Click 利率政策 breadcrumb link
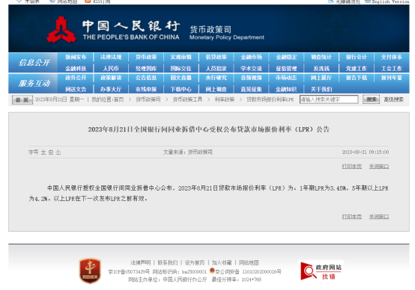415x290 pixels. coord(225,99)
